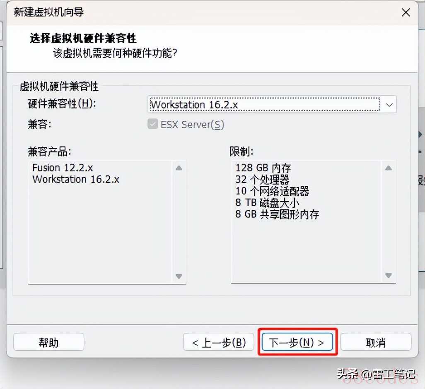The height and width of the screenshot is (389, 425).
Task: Close the New Virtual Machine wizard window
Action: tap(406, 12)
